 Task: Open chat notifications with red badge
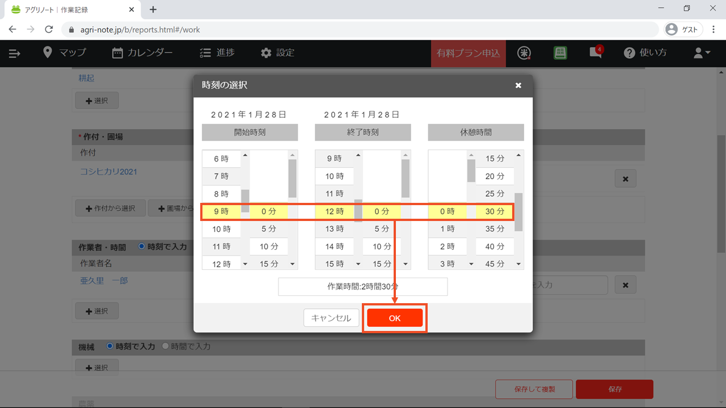[595, 53]
